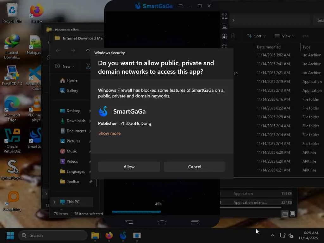Screen dimensions: 324x243
Task: Select This PC in navigation pane
Action: [x=72, y=202]
